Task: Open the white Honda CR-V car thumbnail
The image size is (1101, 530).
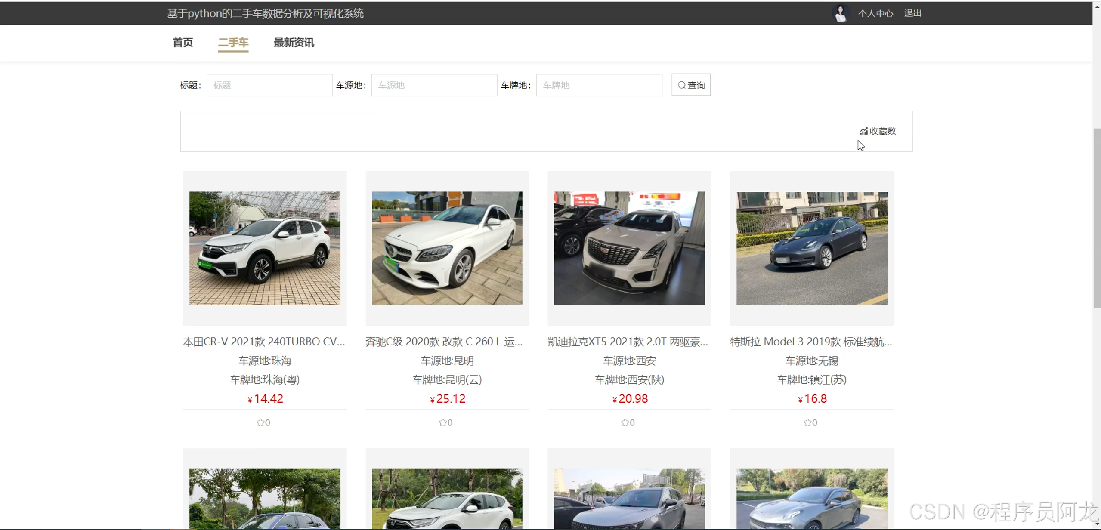Action: tap(265, 248)
